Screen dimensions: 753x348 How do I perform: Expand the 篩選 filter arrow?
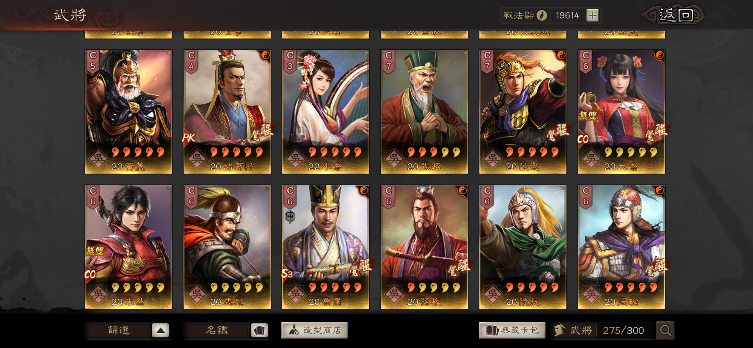click(161, 330)
